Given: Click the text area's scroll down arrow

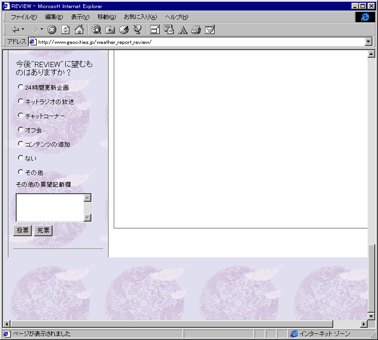Looking at the screenshot, I should [x=87, y=218].
